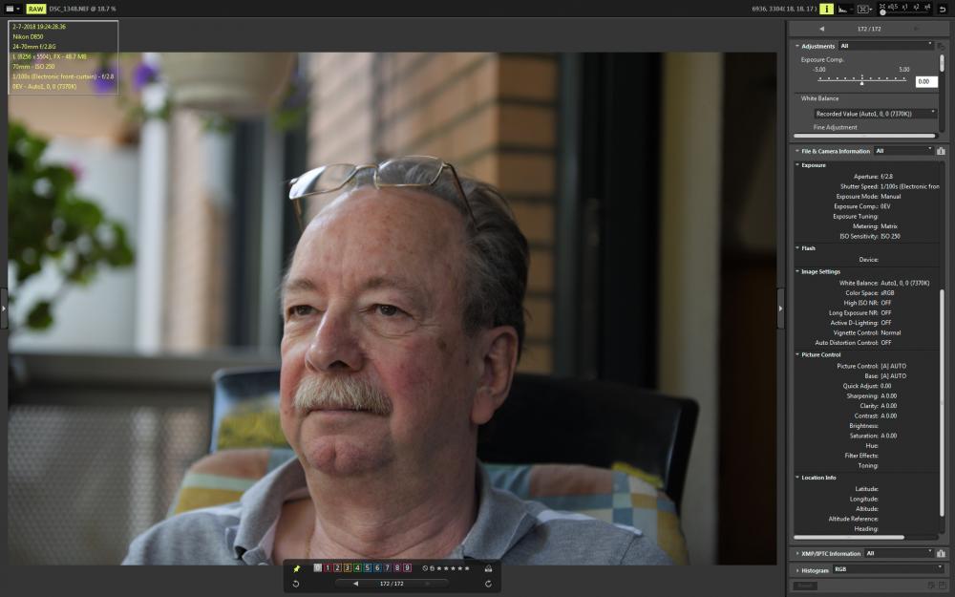Click the Exposure Comp. value field
This screenshot has height=597, width=955.
pyautogui.click(x=925, y=81)
